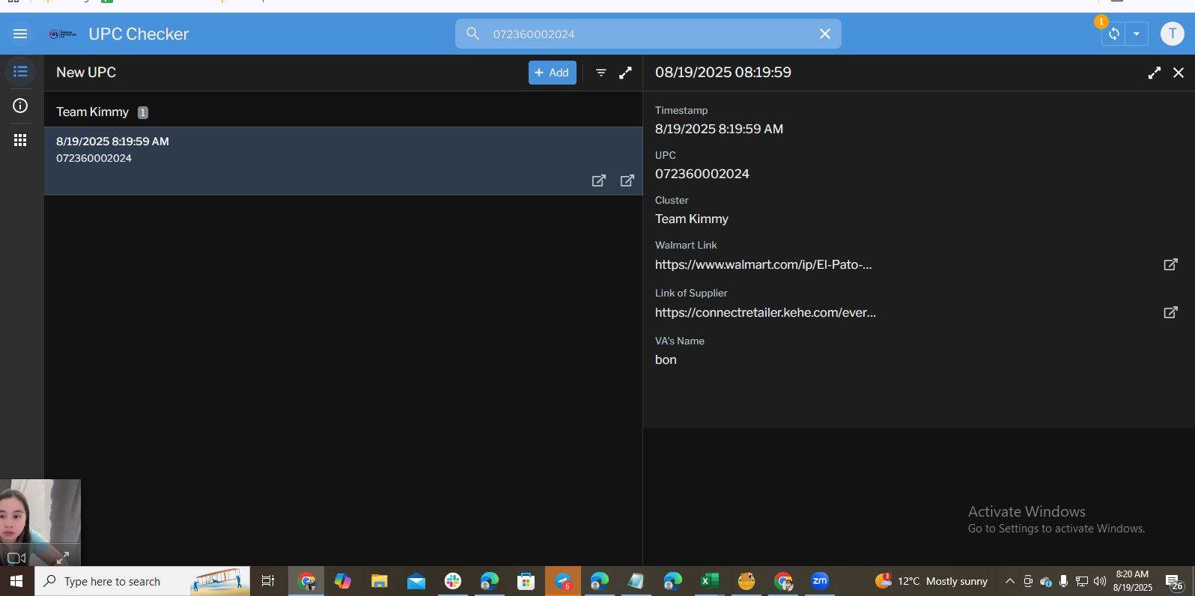Open the info sidebar icon

point(20,106)
